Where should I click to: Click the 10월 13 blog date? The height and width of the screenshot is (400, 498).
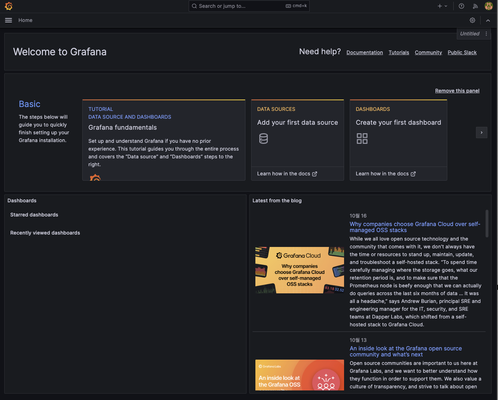tap(358, 340)
